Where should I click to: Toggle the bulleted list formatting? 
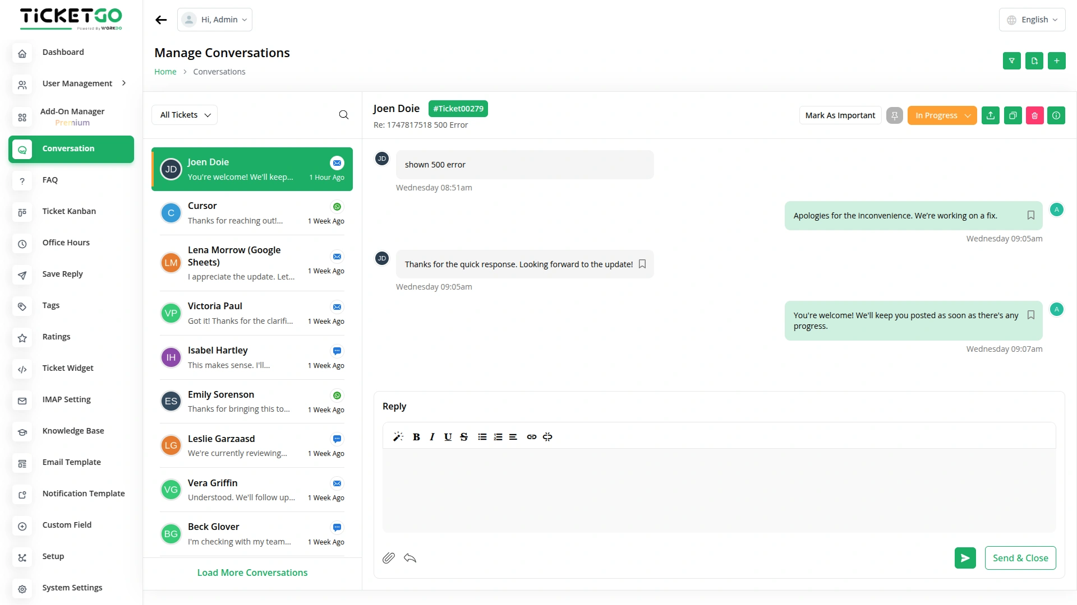(482, 437)
